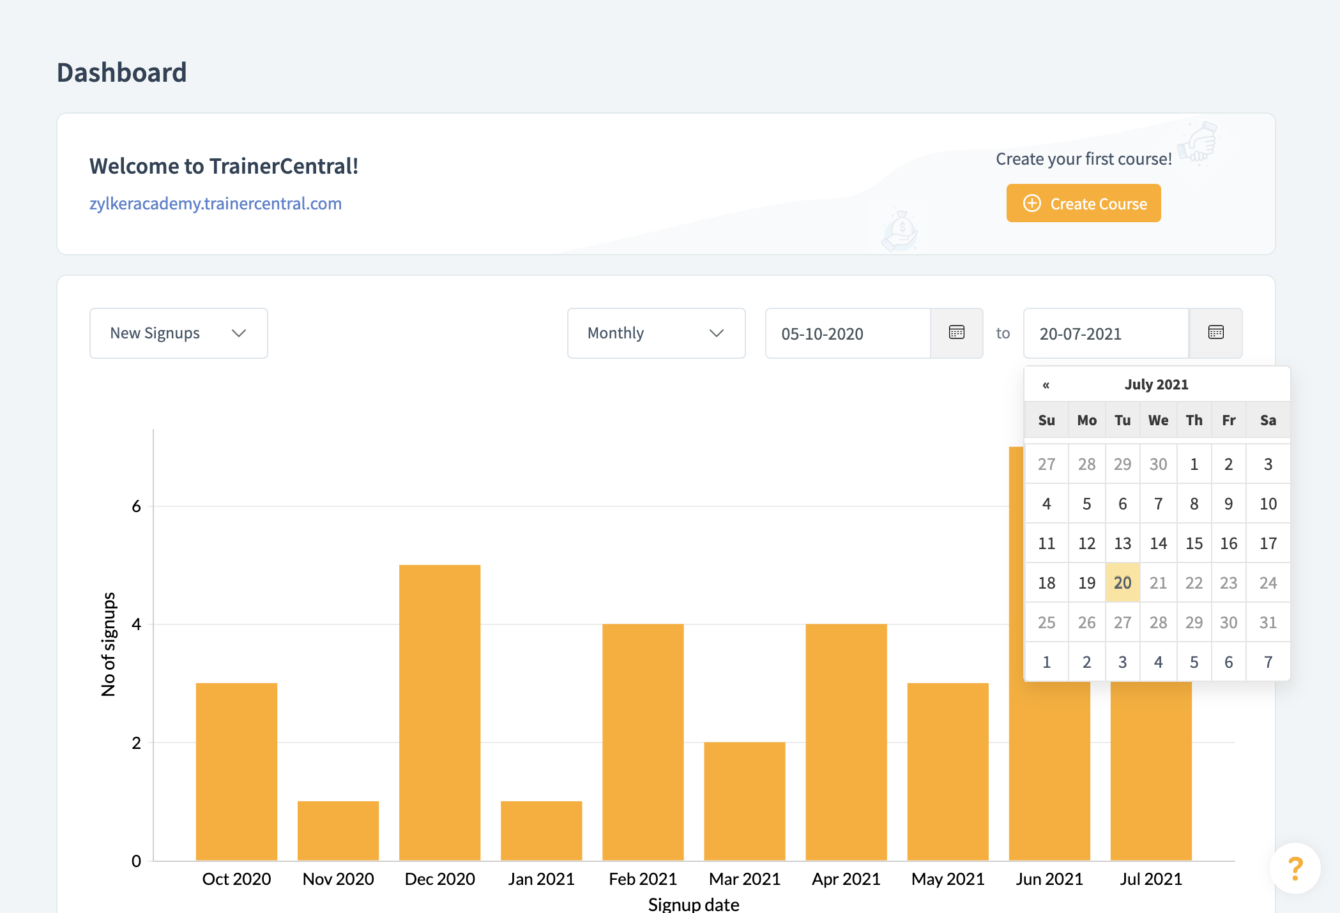Select July 10 in the calendar

click(1268, 504)
